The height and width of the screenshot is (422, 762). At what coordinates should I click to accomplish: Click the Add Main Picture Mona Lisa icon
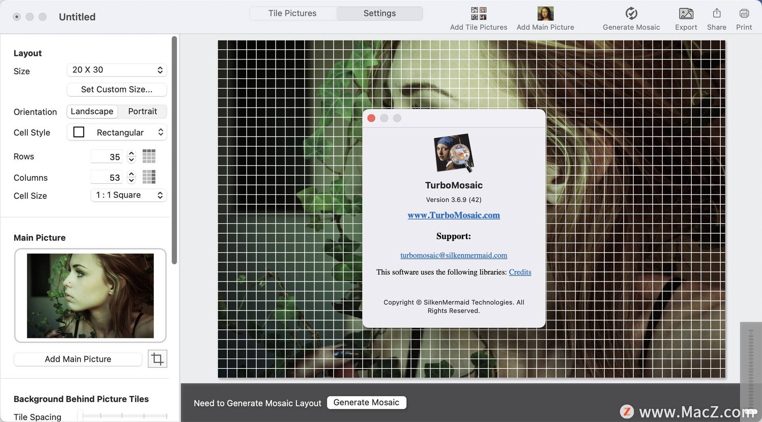[545, 13]
